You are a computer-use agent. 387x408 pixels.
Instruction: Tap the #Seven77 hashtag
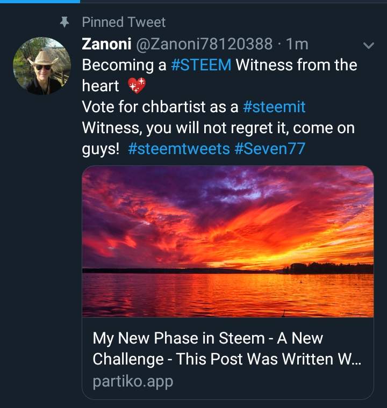pos(270,148)
